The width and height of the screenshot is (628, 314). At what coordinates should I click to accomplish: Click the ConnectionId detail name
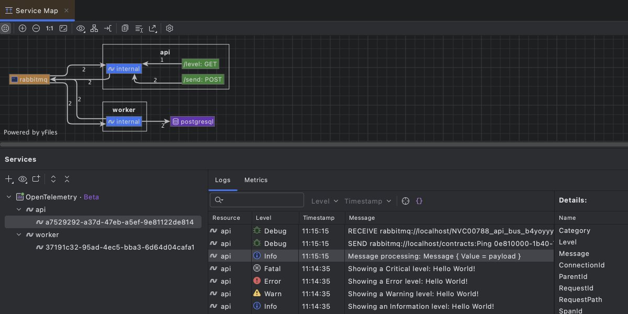pos(581,265)
